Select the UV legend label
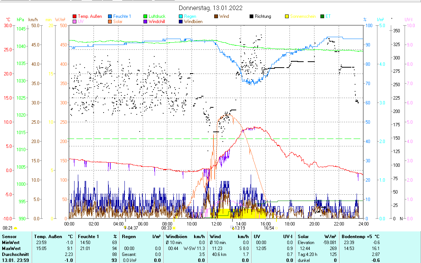The height and width of the screenshot is (263, 421). [81, 22]
